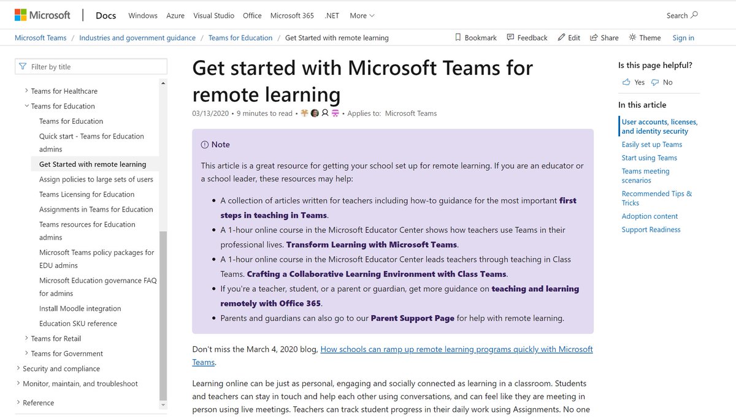Click the Bookmark icon
The height and width of the screenshot is (418, 736).
coord(458,37)
